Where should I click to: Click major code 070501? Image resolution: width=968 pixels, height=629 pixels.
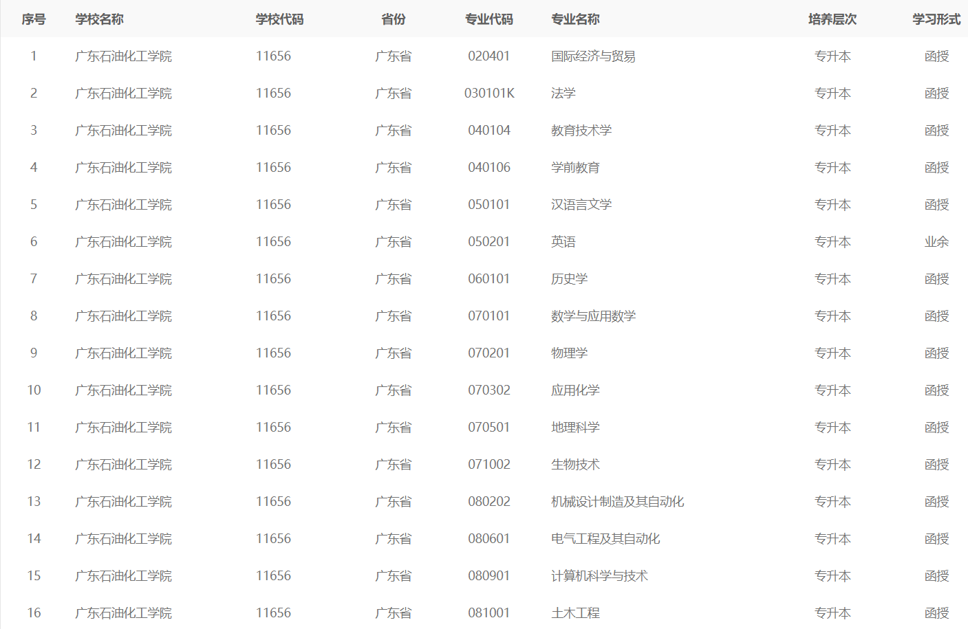489,428
